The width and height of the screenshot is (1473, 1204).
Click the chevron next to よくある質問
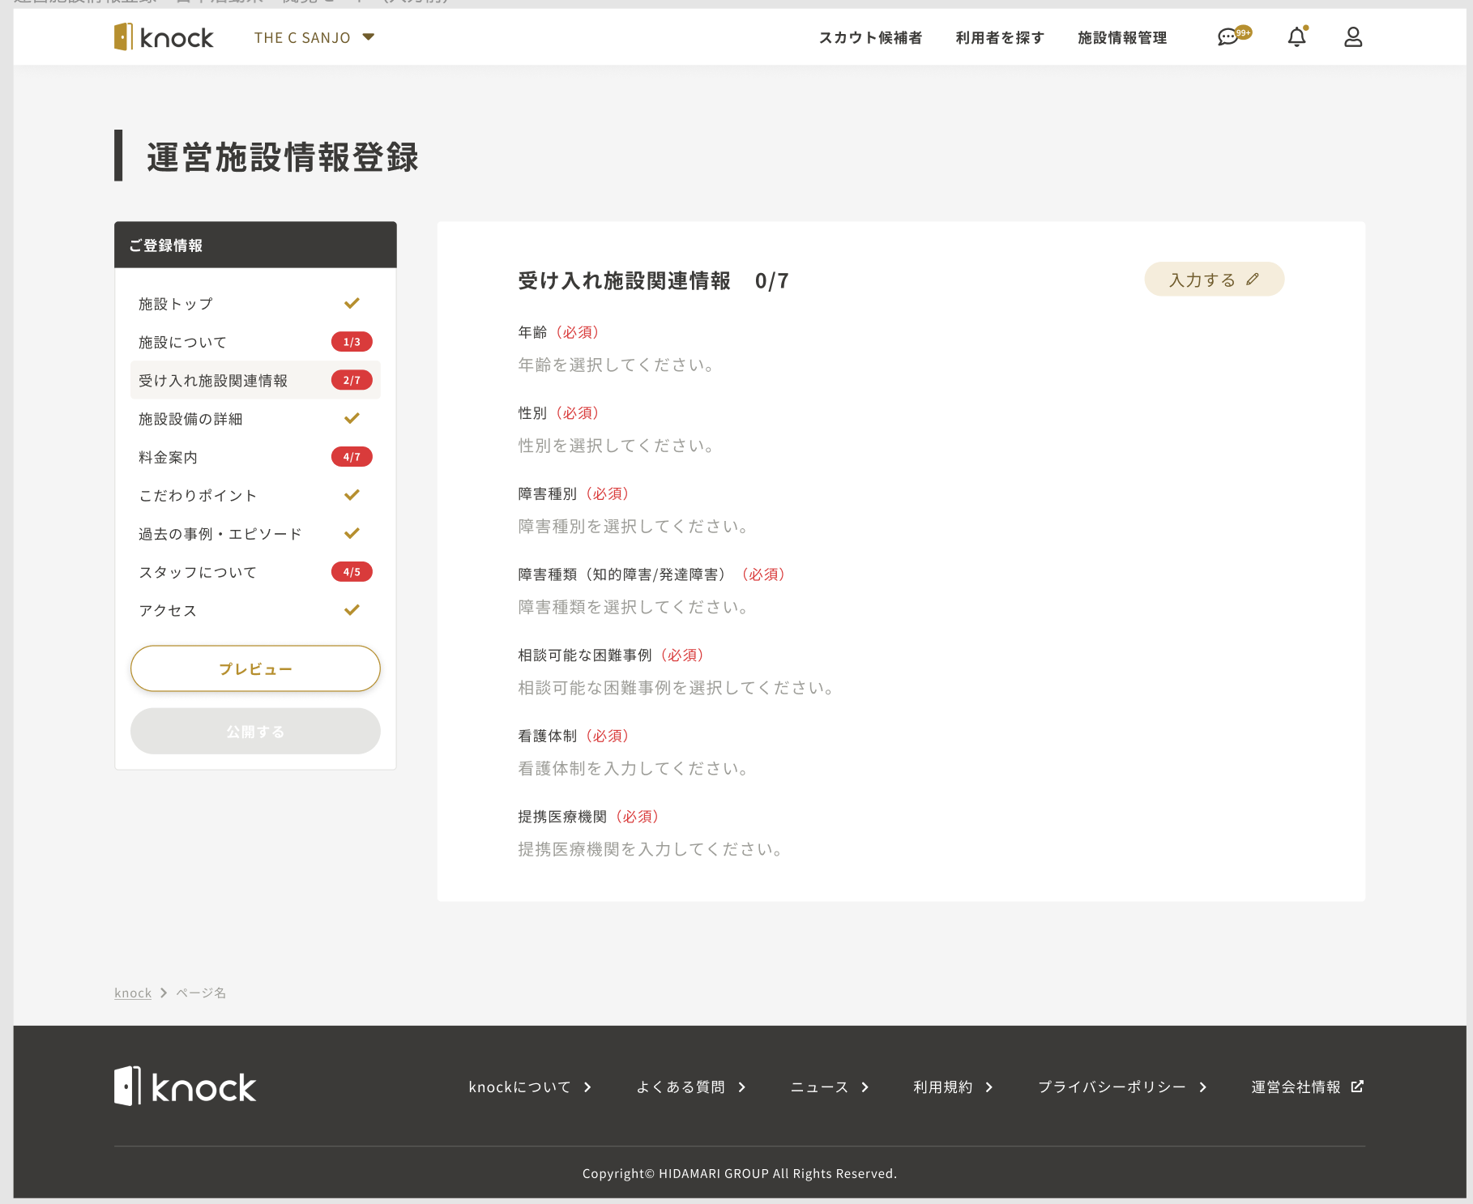point(742,1087)
